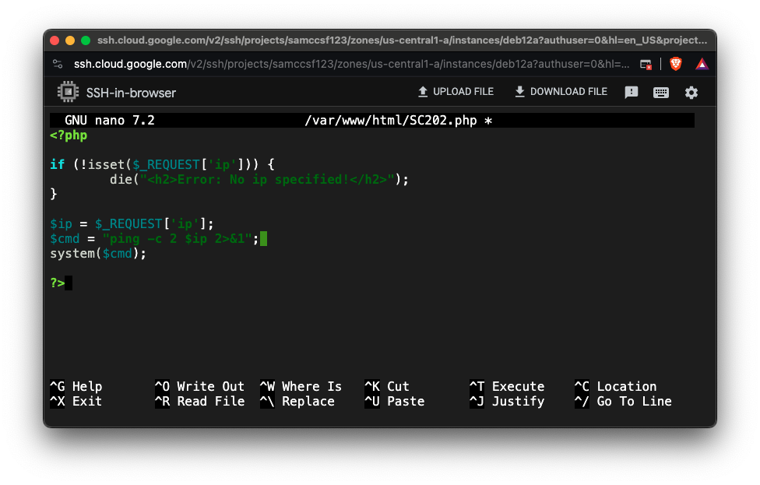Screen dimensions: 760x485
Task: Click the green window maximize button
Action: [86, 40]
